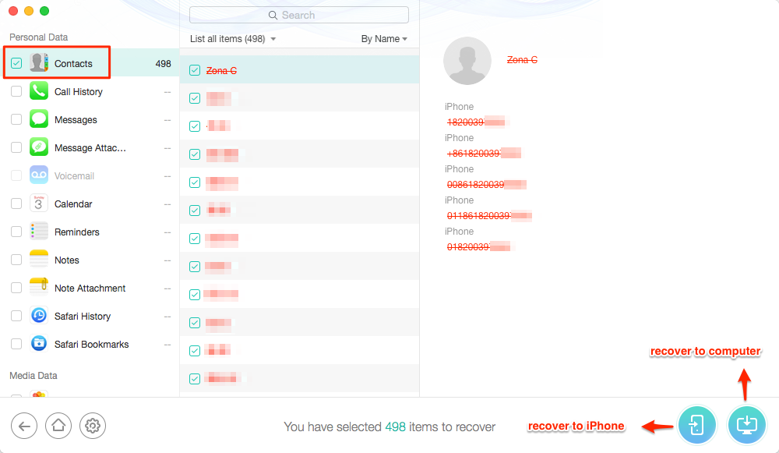The image size is (779, 453).
Task: Select the Call History category
Action: coord(90,91)
